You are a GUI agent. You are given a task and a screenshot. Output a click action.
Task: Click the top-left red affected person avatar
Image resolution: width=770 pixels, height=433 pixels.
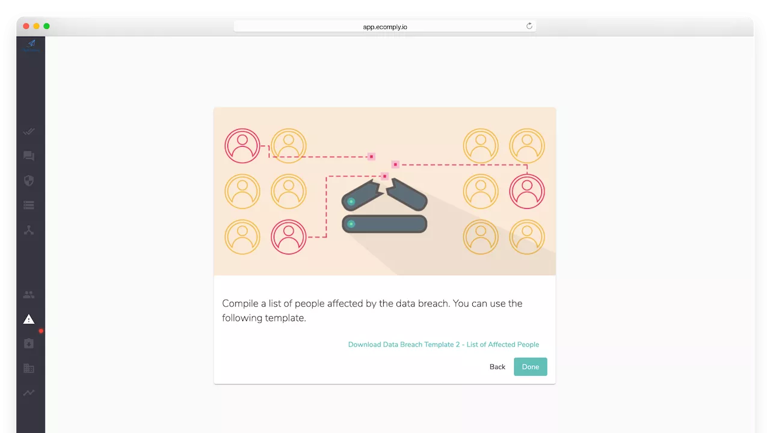coord(242,146)
